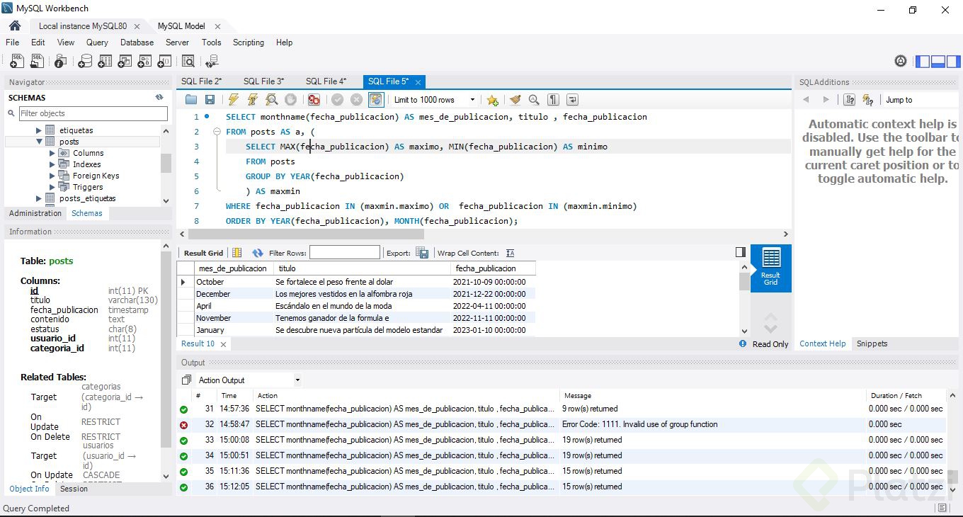
Task: Refresh the result grid data
Action: click(258, 253)
